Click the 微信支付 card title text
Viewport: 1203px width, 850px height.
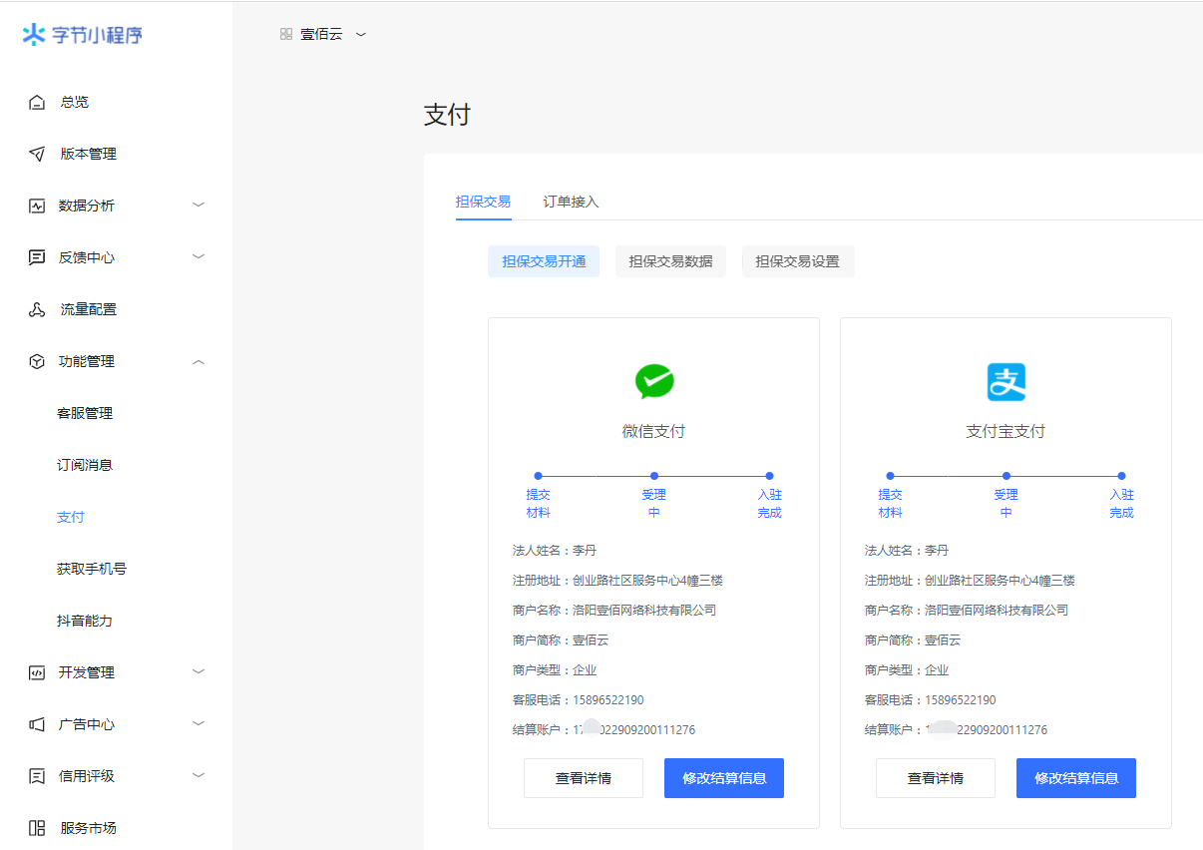654,431
